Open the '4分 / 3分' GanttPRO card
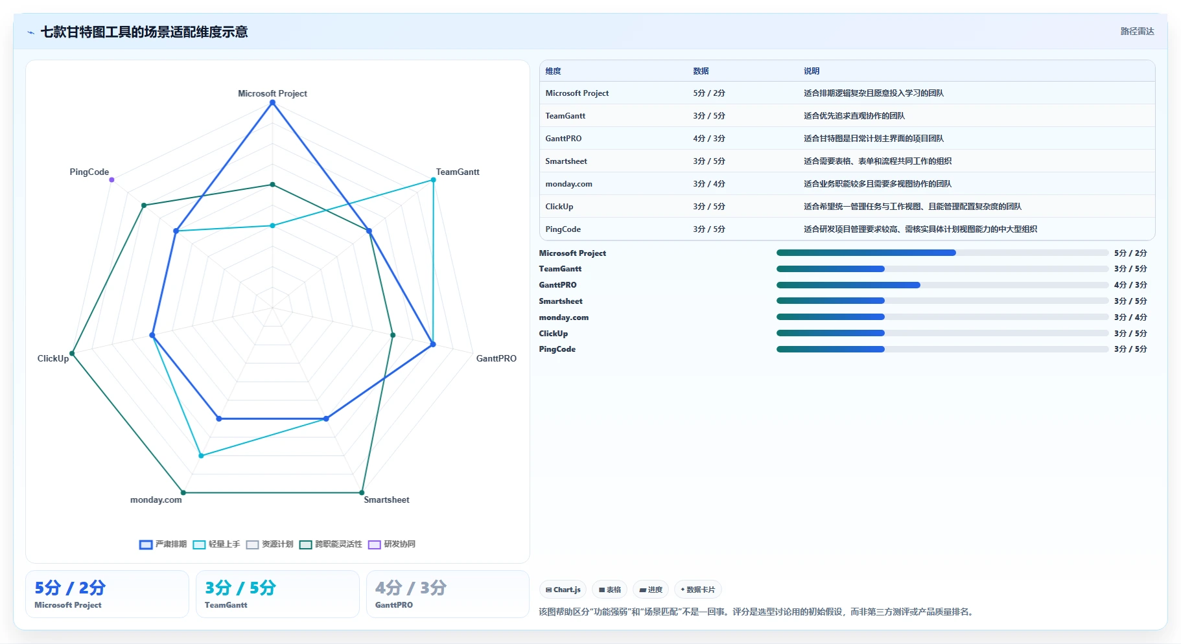The width and height of the screenshot is (1181, 644). click(448, 594)
